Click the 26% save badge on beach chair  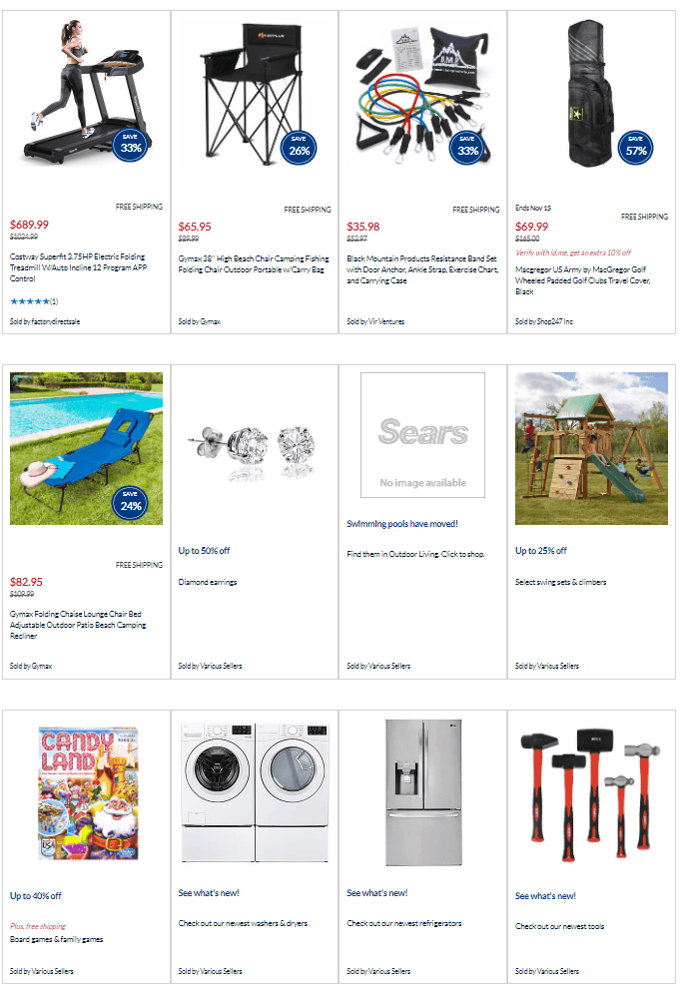click(299, 148)
